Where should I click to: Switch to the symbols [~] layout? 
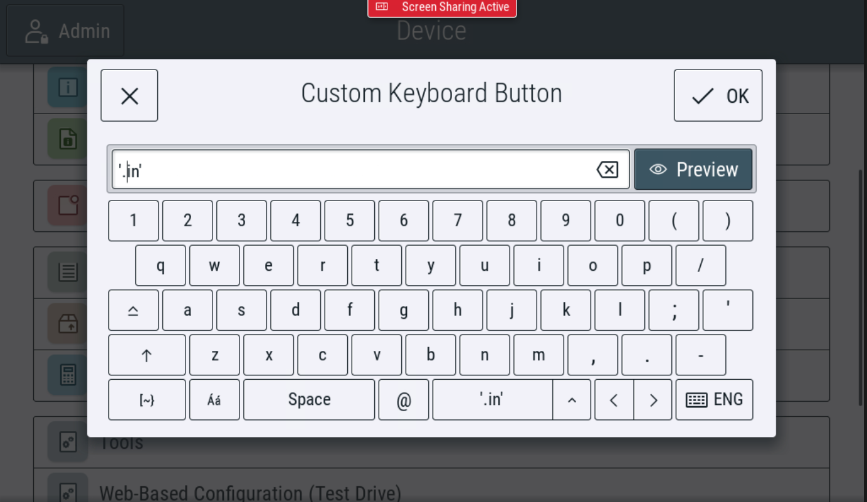point(147,399)
